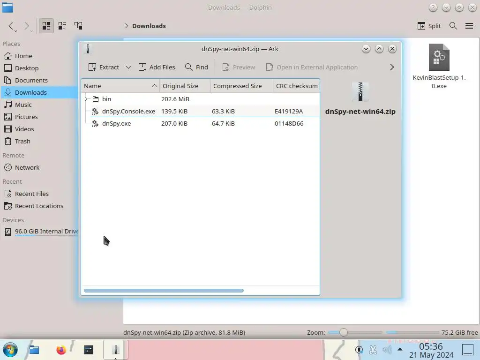Click the Ark window title icon

click(88, 49)
